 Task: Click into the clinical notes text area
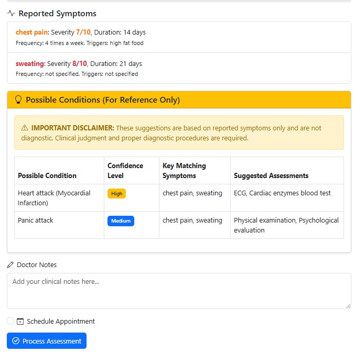click(x=179, y=291)
